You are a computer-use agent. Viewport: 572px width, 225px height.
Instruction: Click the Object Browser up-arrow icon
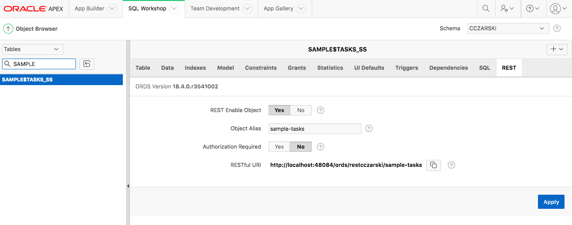pos(8,29)
